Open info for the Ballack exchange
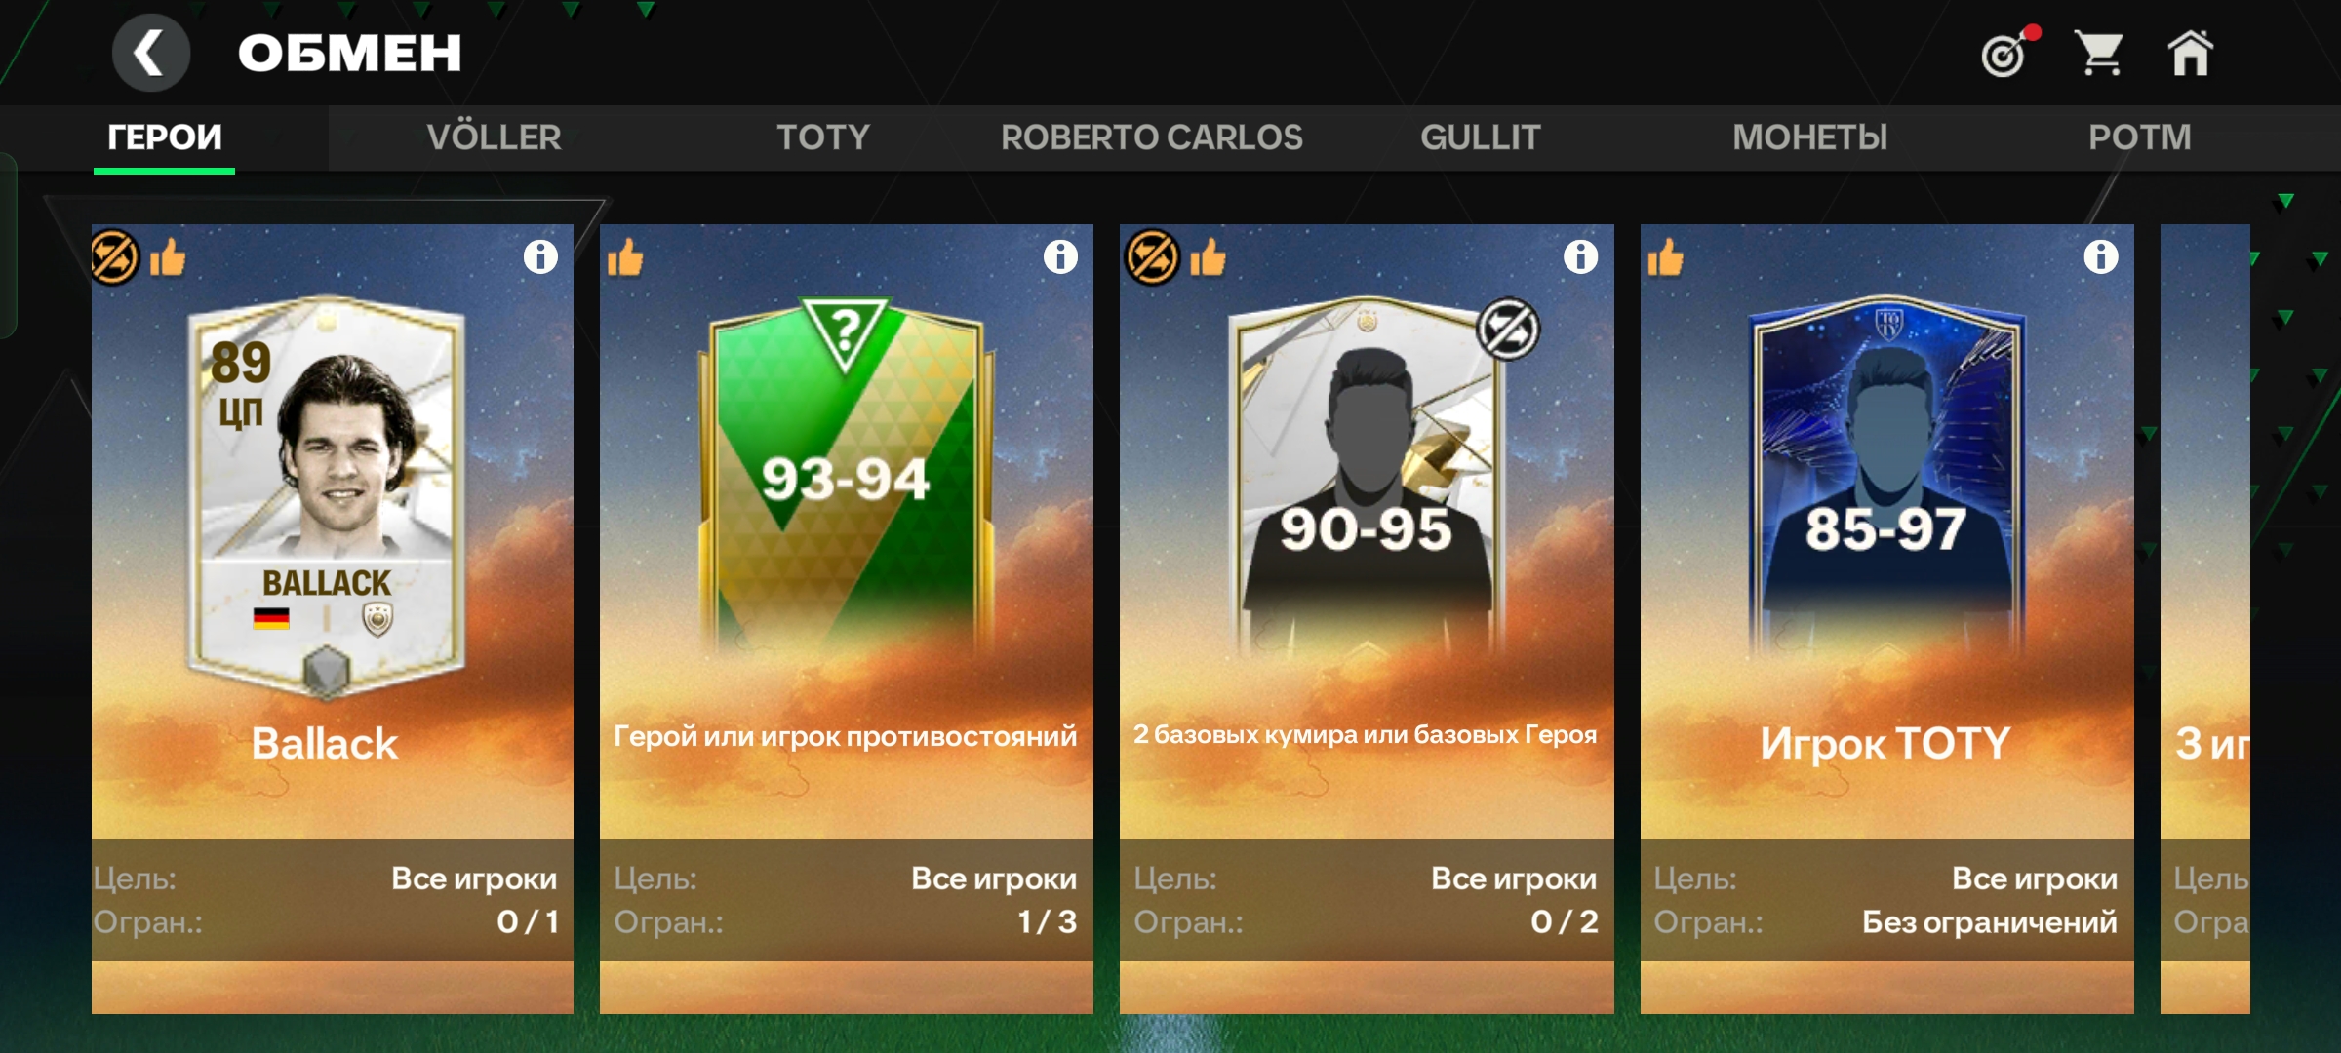Screen dimensions: 2341x1053 tap(540, 257)
